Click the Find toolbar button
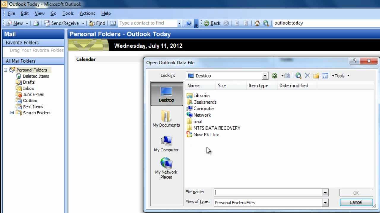The width and height of the screenshot is (380, 213). click(97, 23)
